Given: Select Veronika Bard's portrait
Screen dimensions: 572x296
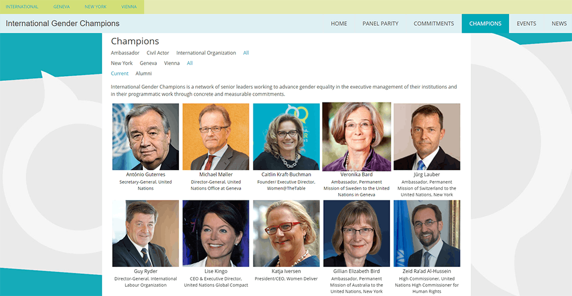Looking at the screenshot, I should [356, 136].
